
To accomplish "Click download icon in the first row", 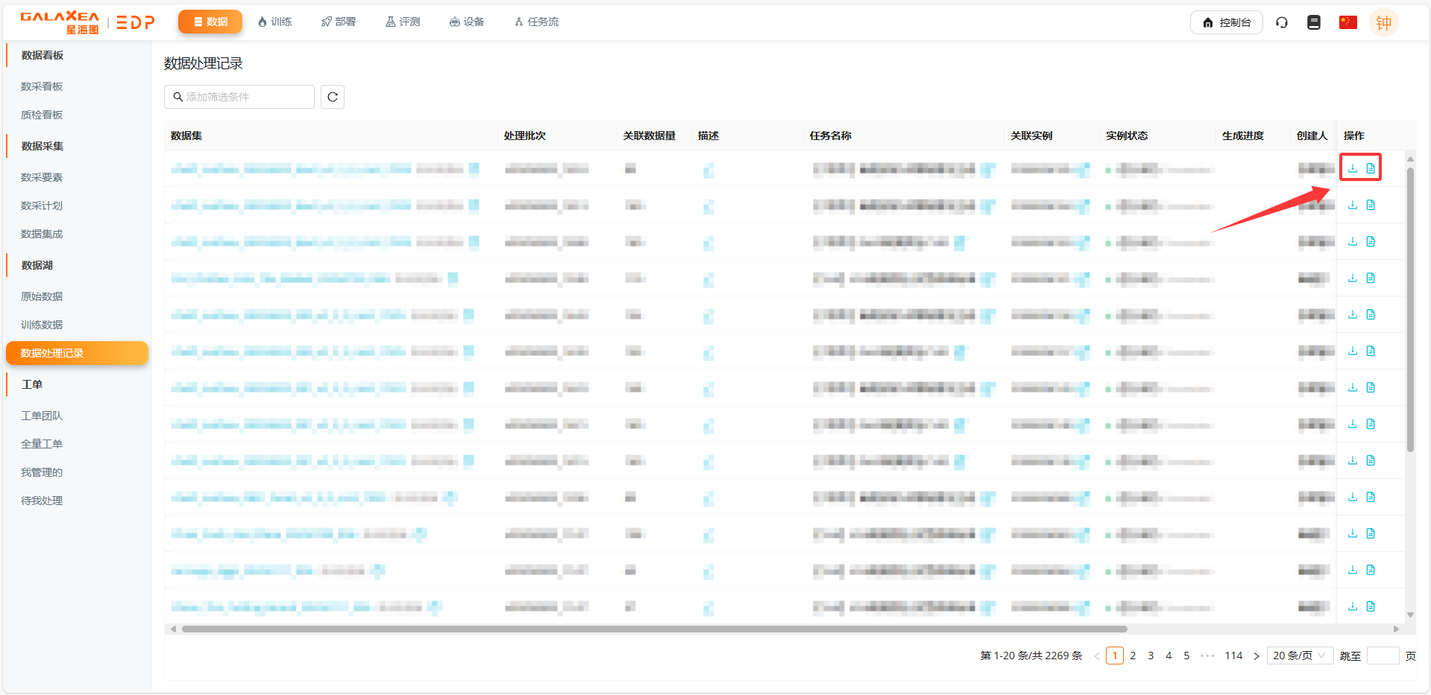I will 1353,168.
